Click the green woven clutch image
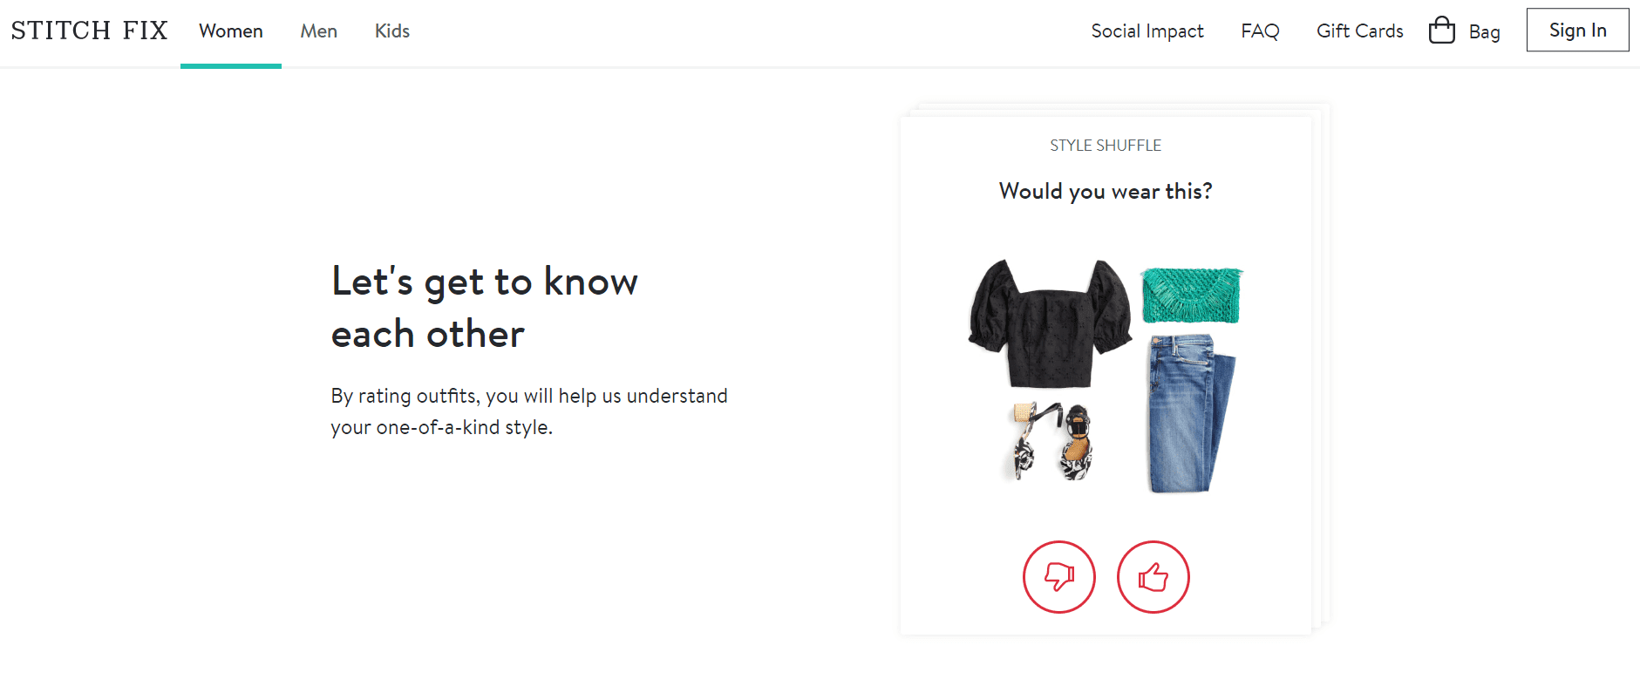This screenshot has width=1640, height=693. click(x=1191, y=296)
